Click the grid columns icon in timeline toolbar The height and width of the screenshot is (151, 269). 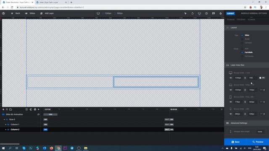(26, 109)
